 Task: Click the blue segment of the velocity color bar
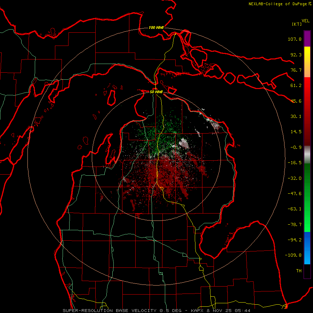coord(307,248)
